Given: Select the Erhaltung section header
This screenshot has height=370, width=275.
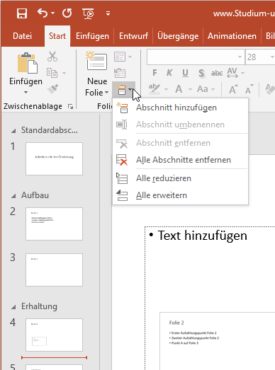Looking at the screenshot, I should tap(39, 306).
